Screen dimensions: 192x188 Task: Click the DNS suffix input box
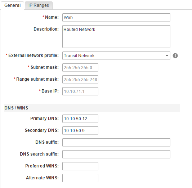[x=116, y=142]
